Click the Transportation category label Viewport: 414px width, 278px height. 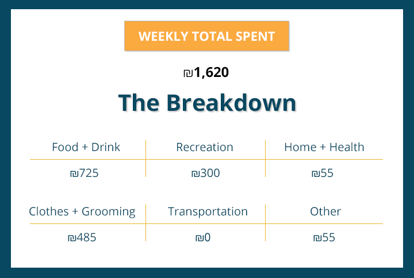[208, 211]
